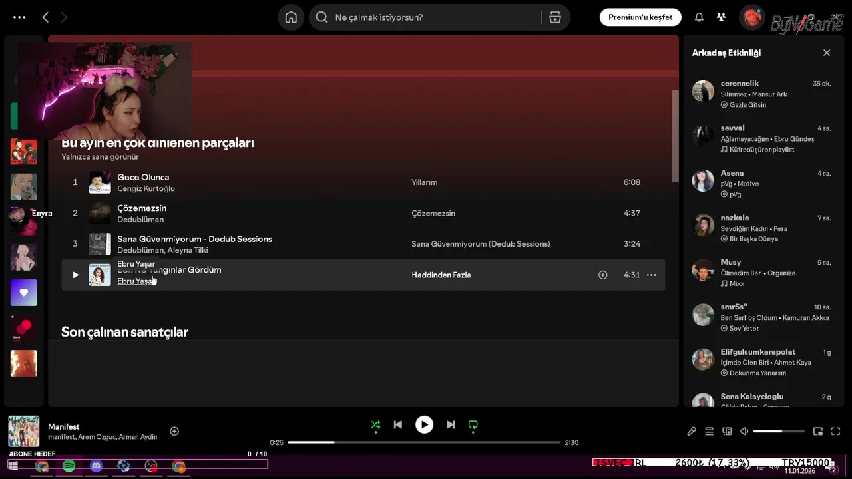The image size is (852, 479).
Task: Open Gazla Gitsin album link
Action: [x=747, y=105]
